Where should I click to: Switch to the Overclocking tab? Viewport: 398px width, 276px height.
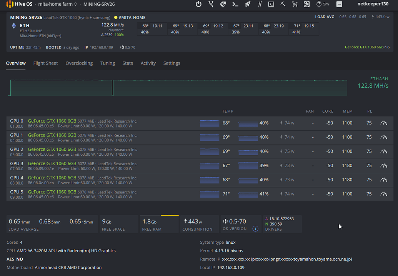click(x=79, y=63)
